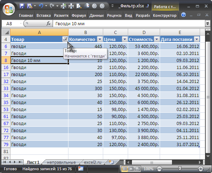This screenshot has width=212, height=173.
Task: Go to next sheet tab arrow
Action: (15, 162)
